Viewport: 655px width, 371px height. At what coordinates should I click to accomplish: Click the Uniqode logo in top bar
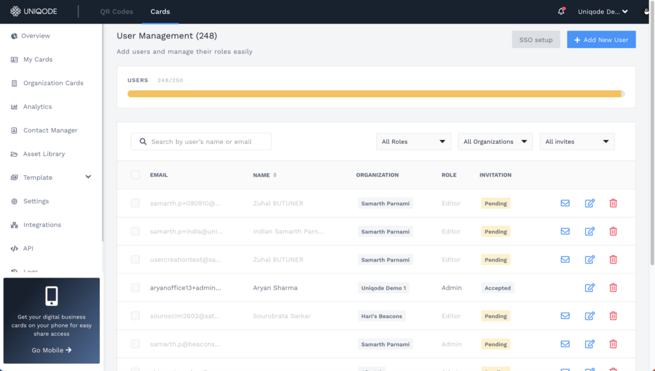click(x=35, y=11)
